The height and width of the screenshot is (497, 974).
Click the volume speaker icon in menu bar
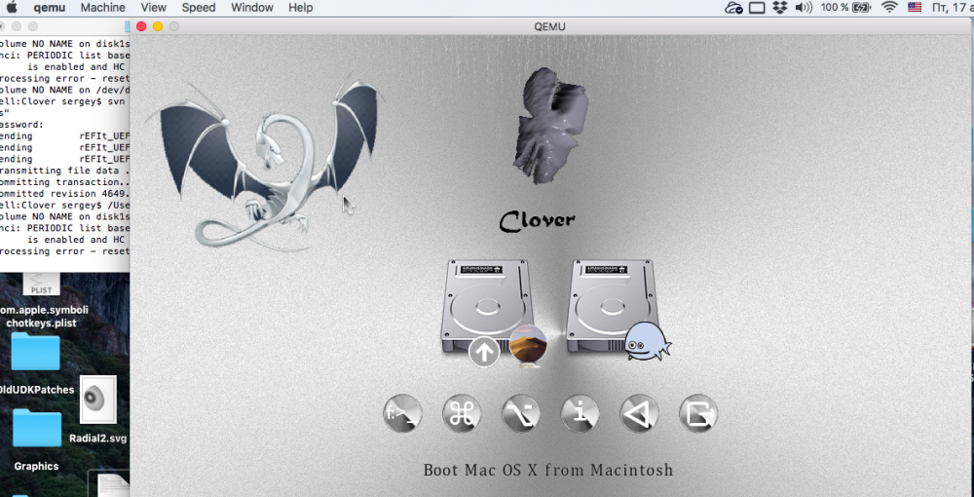click(x=804, y=8)
